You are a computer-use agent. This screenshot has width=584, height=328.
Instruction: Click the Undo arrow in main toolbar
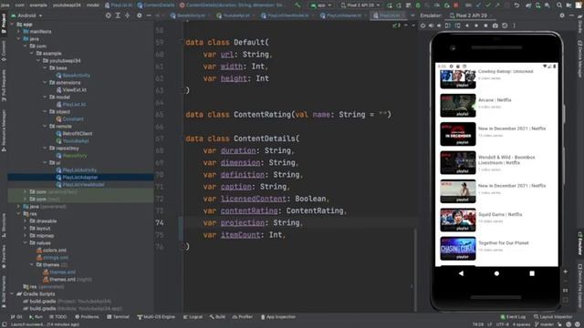pyautogui.click(x=516, y=5)
